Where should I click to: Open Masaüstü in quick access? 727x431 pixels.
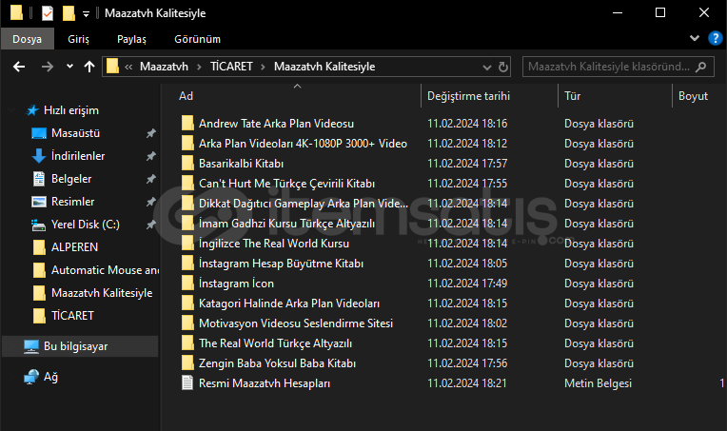(x=75, y=133)
